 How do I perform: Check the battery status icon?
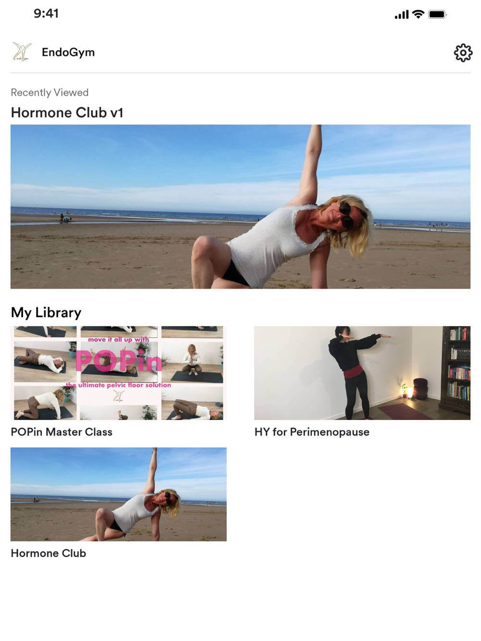[438, 14]
